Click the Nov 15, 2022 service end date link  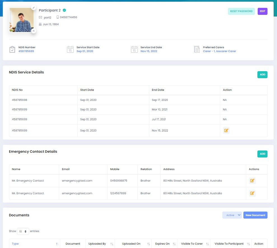pyautogui.click(x=149, y=51)
